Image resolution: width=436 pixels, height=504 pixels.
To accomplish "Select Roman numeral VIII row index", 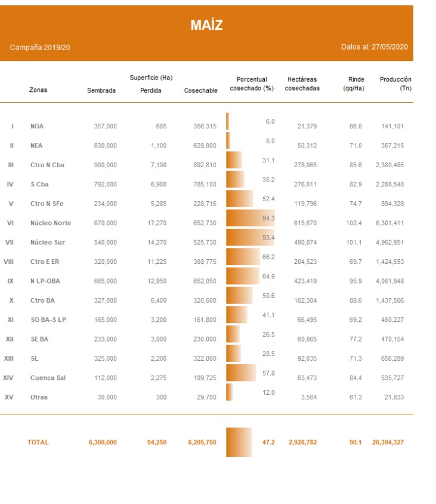I will coord(9,262).
